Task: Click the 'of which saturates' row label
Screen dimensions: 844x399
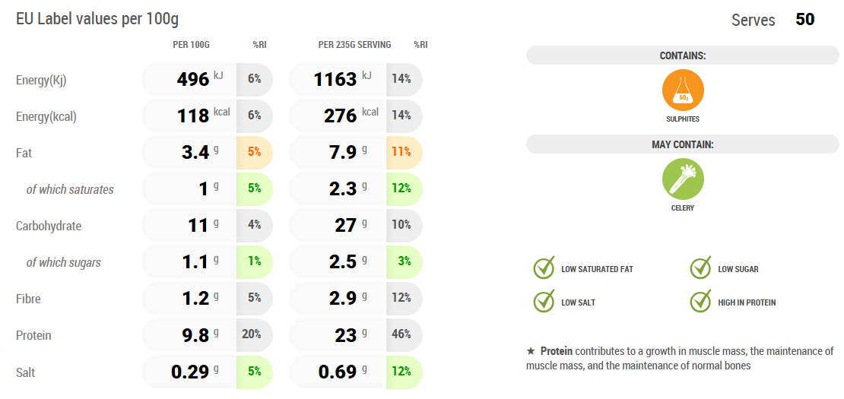Action: coord(70,189)
